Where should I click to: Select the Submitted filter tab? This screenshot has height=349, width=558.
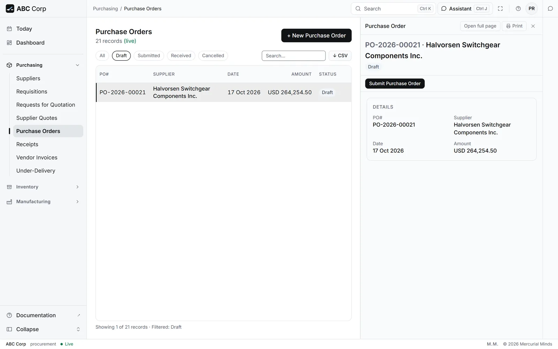(149, 56)
